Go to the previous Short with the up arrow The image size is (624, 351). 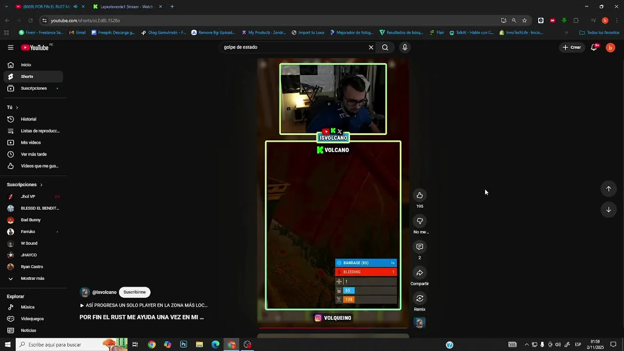[608, 189]
